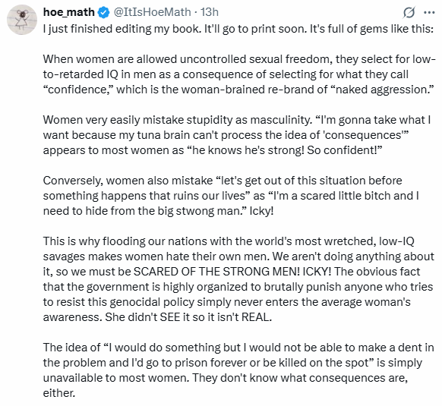The image size is (442, 406).
Task: Click the 13h post timestamp
Action: (210, 12)
